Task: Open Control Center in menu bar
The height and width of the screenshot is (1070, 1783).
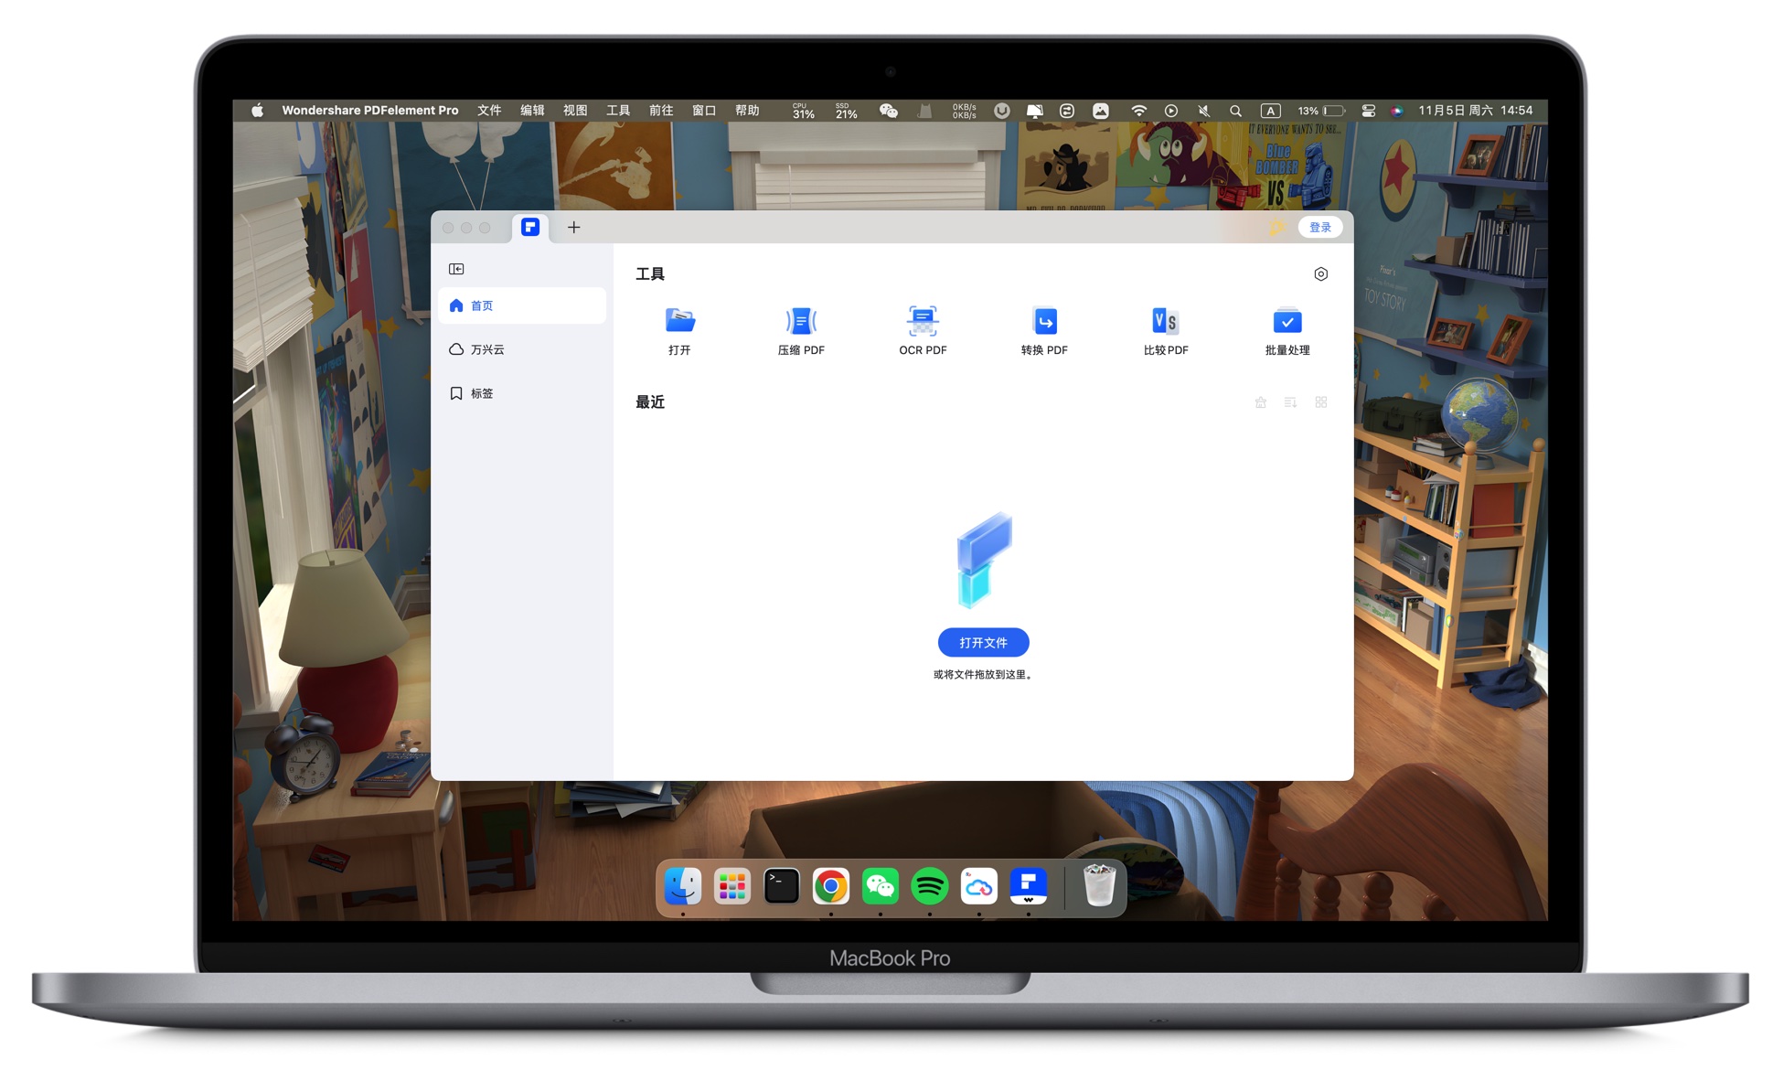Action: (1368, 111)
